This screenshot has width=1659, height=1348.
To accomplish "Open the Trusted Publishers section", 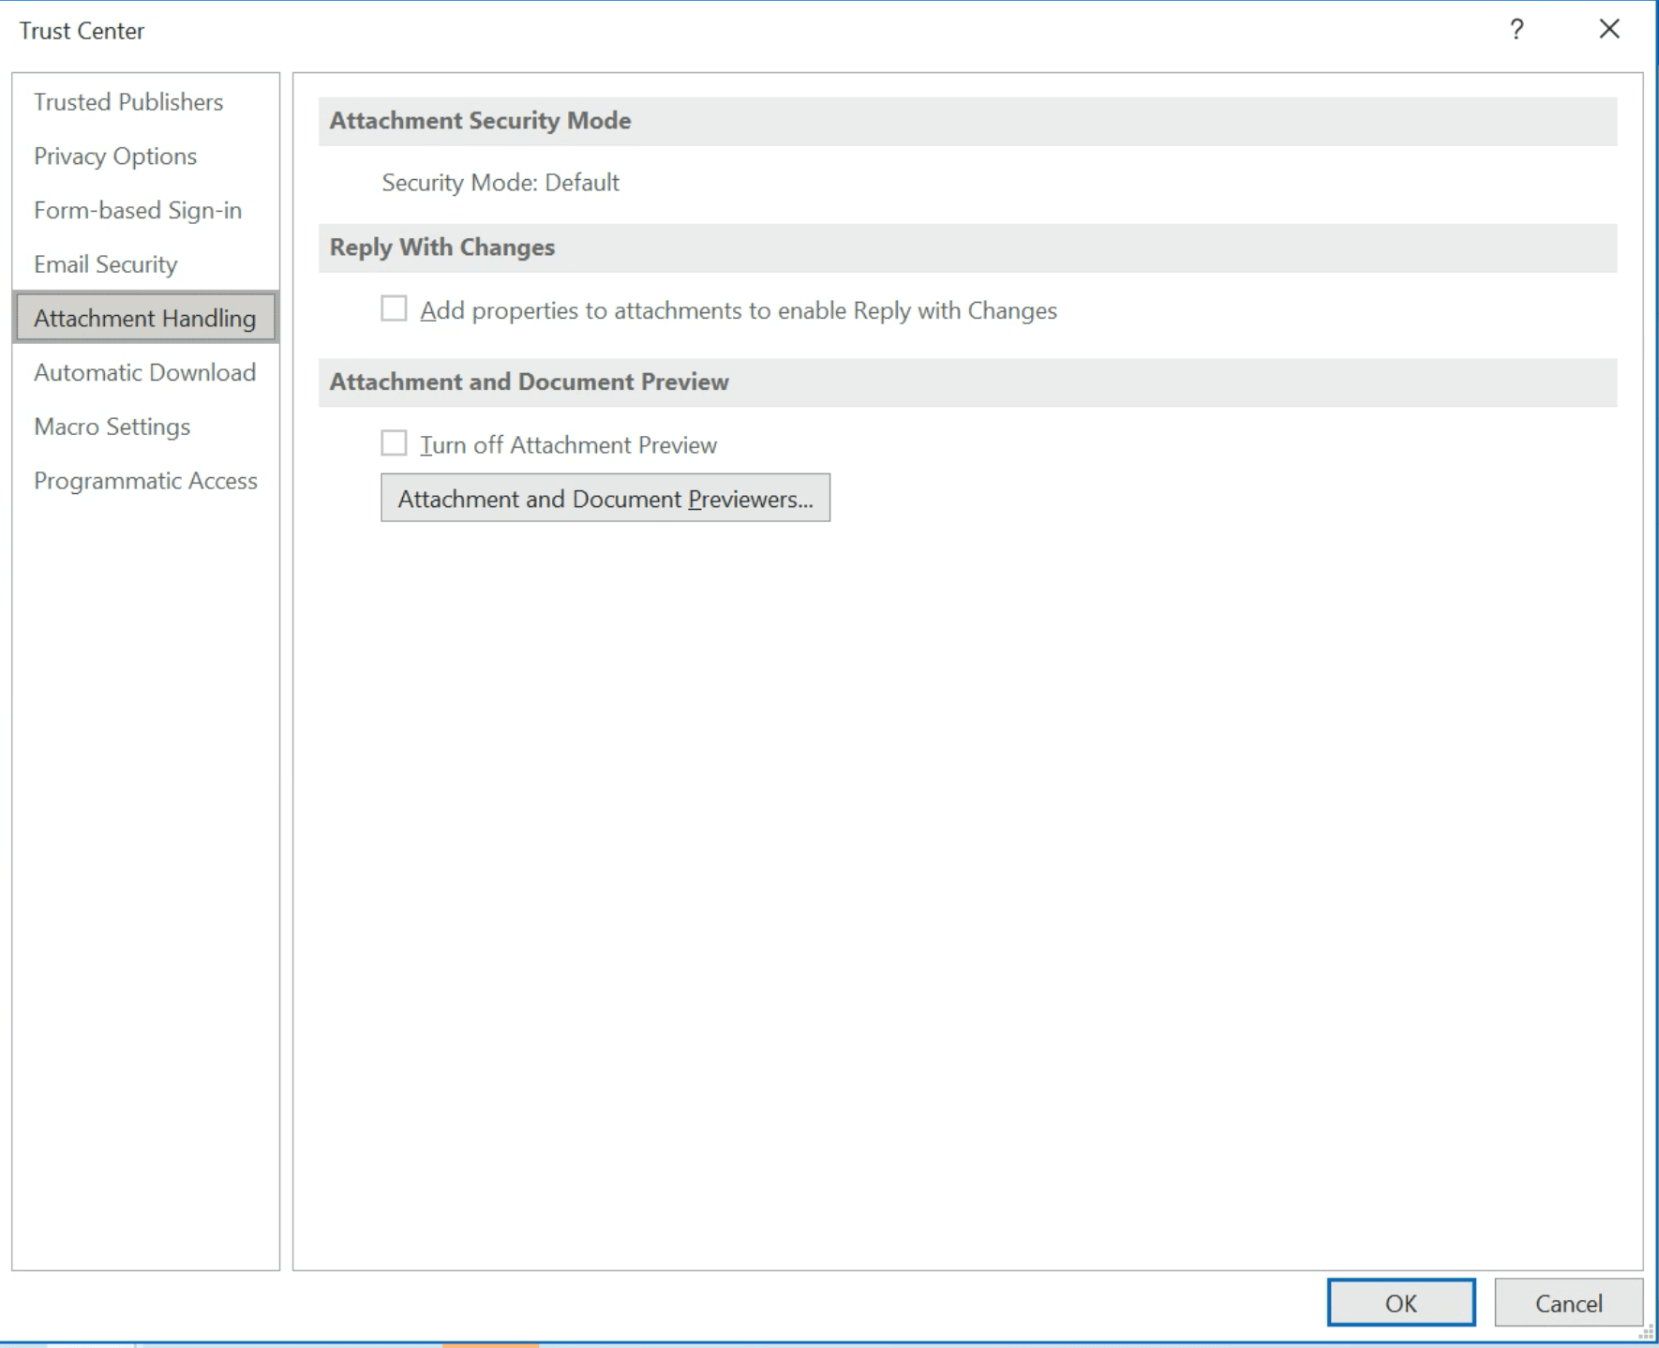I will pos(128,102).
